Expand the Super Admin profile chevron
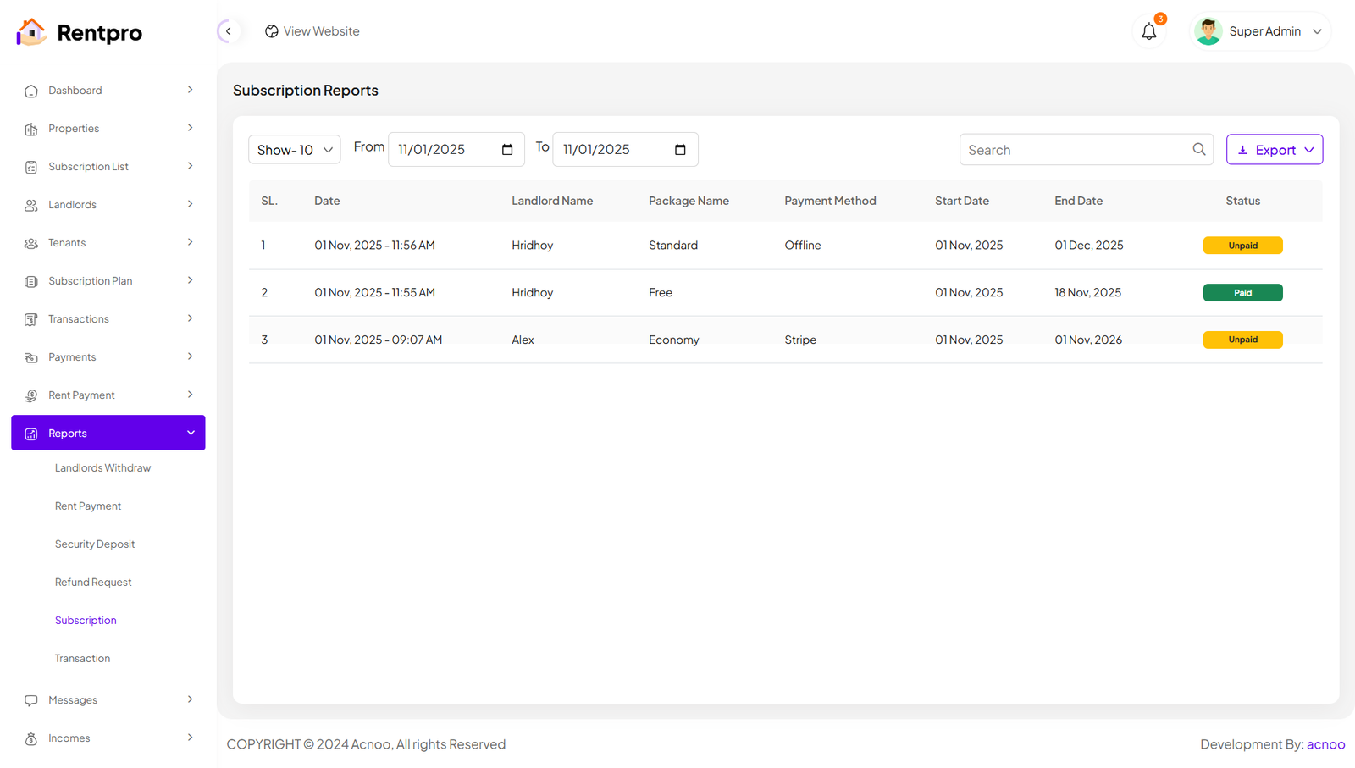Screen dimensions: 1355x768 pyautogui.click(x=1317, y=32)
